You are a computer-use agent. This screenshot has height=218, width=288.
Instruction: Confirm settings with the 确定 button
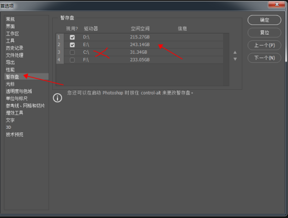(x=264, y=20)
